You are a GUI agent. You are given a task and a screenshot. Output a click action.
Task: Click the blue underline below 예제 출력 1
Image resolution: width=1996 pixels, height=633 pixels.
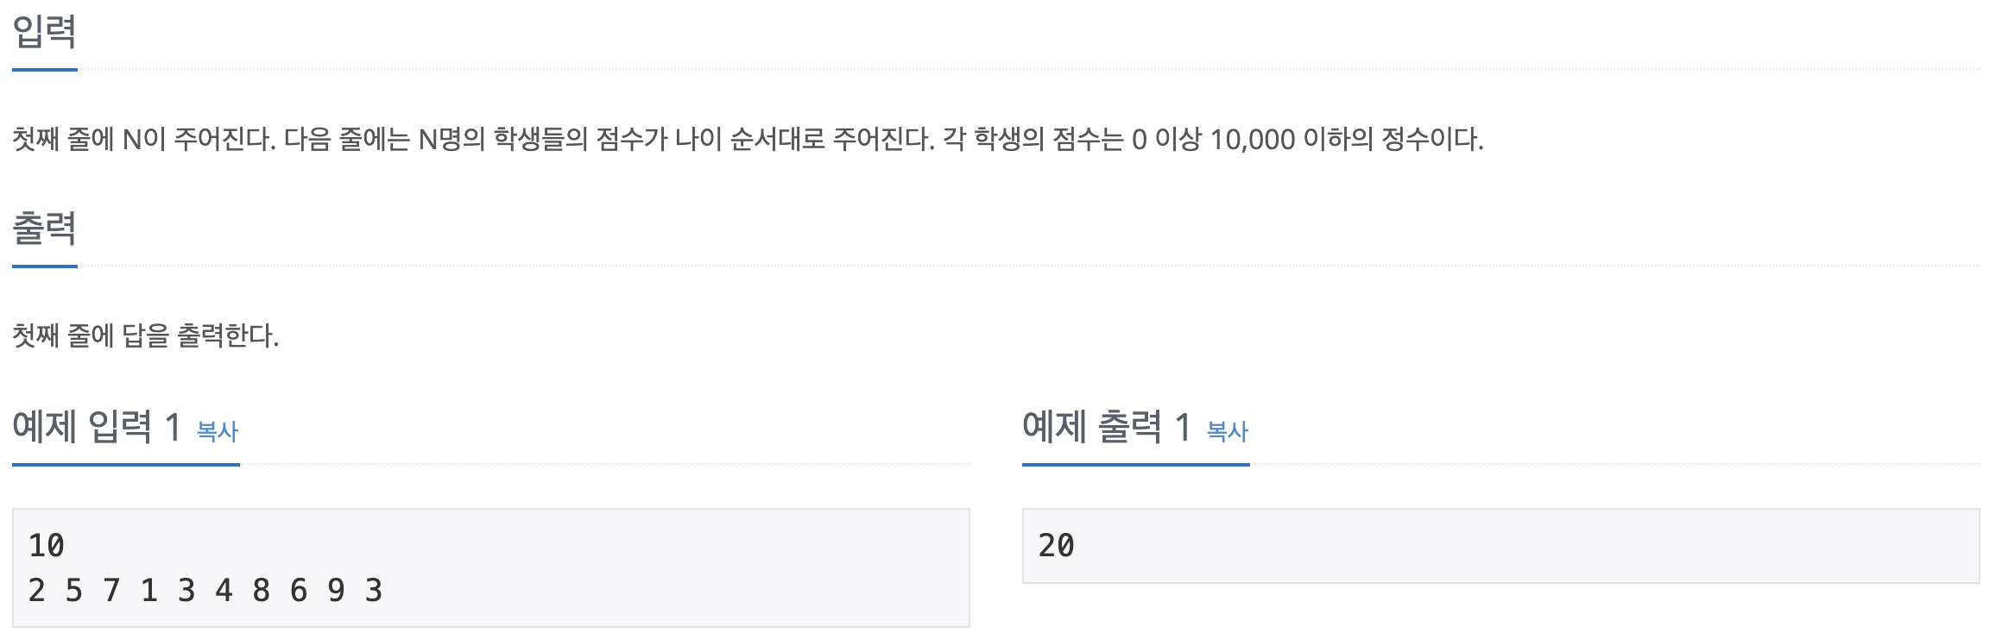tap(1136, 465)
